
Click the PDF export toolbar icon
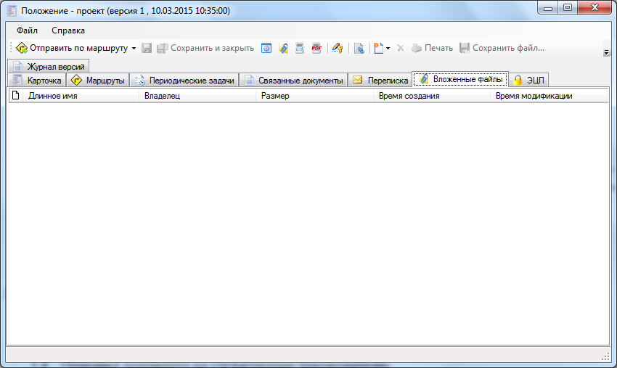click(x=316, y=48)
